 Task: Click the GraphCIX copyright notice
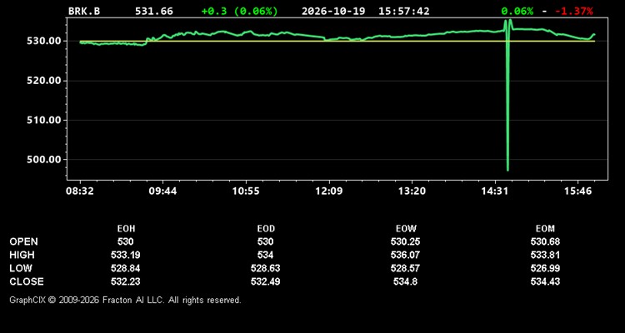click(x=125, y=300)
